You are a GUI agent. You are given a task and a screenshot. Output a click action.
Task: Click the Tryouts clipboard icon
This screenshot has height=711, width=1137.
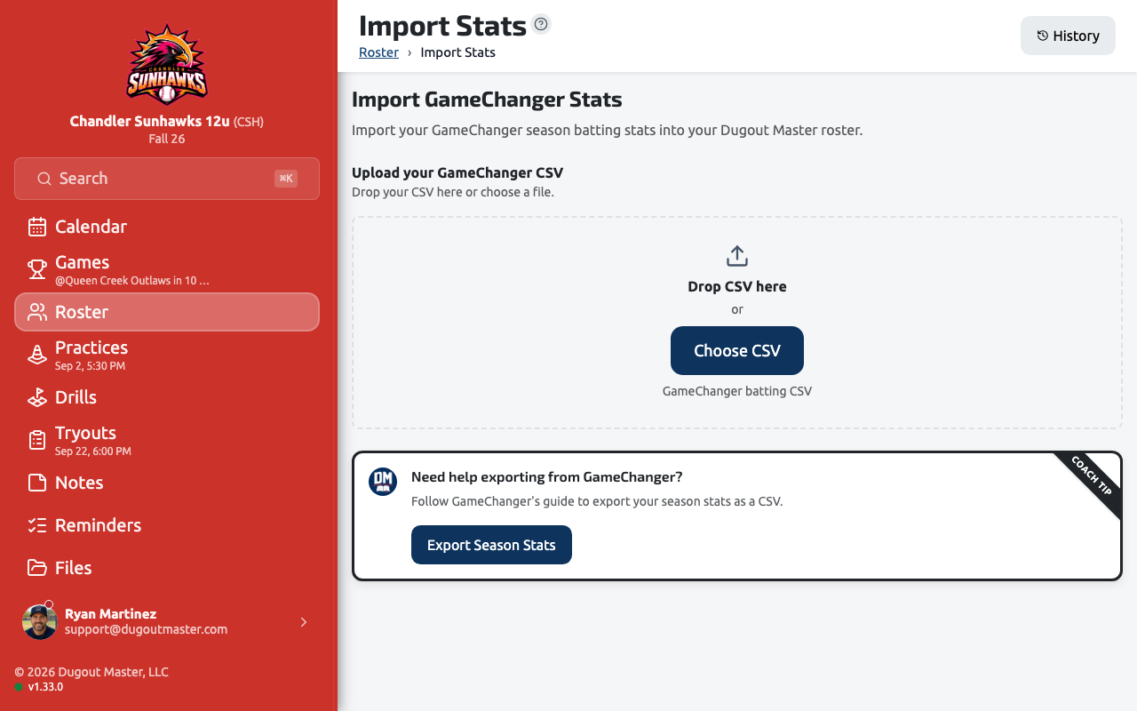pos(37,440)
